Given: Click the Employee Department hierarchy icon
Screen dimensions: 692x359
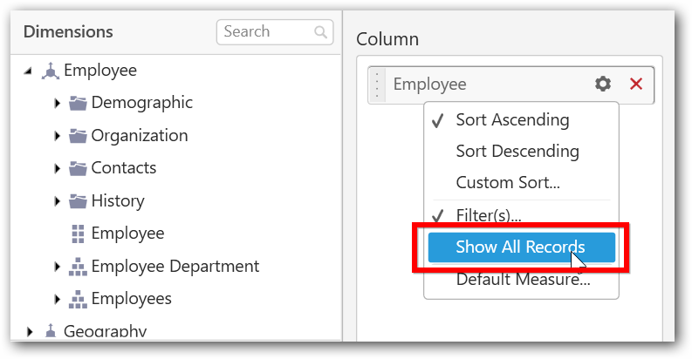Looking at the screenshot, I should point(79,267).
